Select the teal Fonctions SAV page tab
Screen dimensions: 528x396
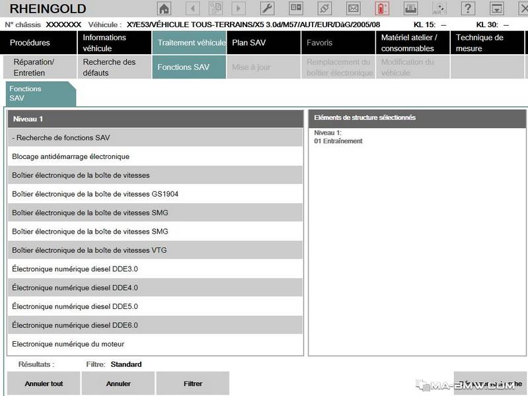[40, 94]
